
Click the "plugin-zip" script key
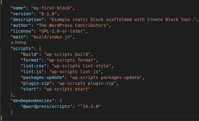(36, 84)
